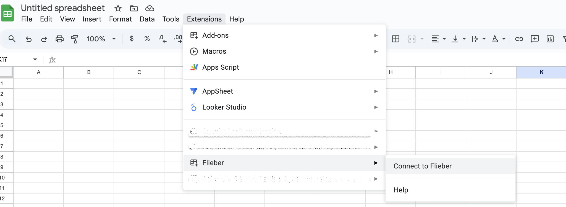Click Connect to Flieber
The image size is (566, 207).
[423, 166]
